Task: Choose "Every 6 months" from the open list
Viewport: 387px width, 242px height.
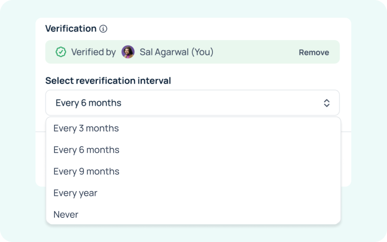Action: pos(86,150)
